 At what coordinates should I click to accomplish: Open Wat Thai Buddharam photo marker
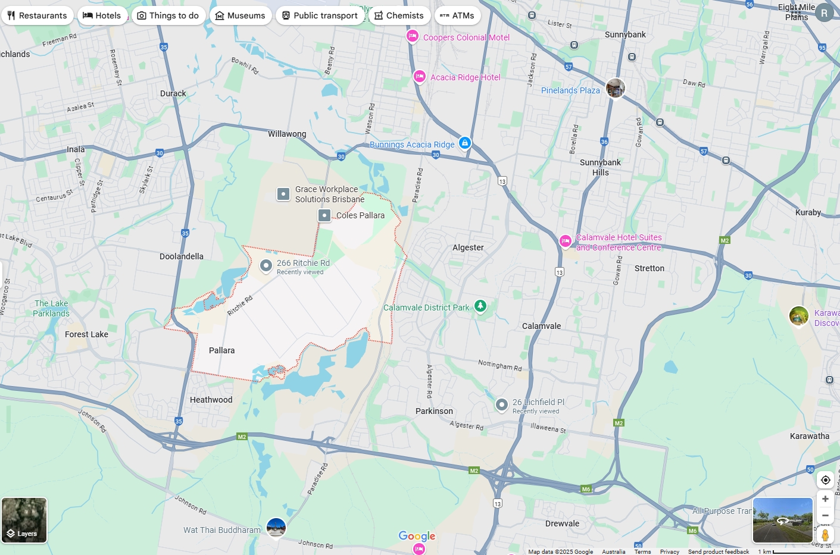(x=276, y=528)
